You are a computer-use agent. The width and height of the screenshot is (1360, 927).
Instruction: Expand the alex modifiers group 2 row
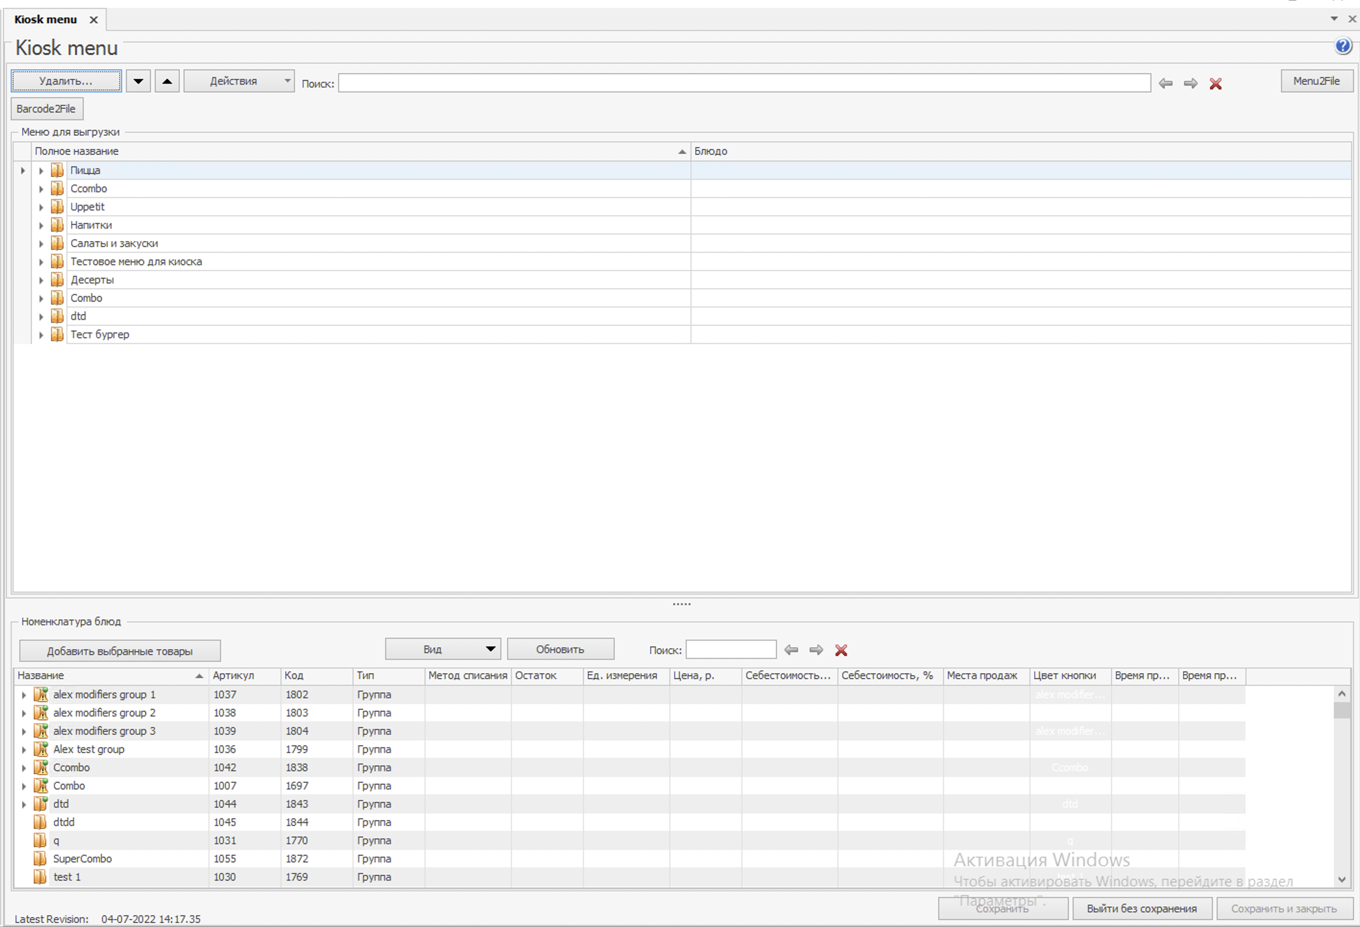coord(24,713)
